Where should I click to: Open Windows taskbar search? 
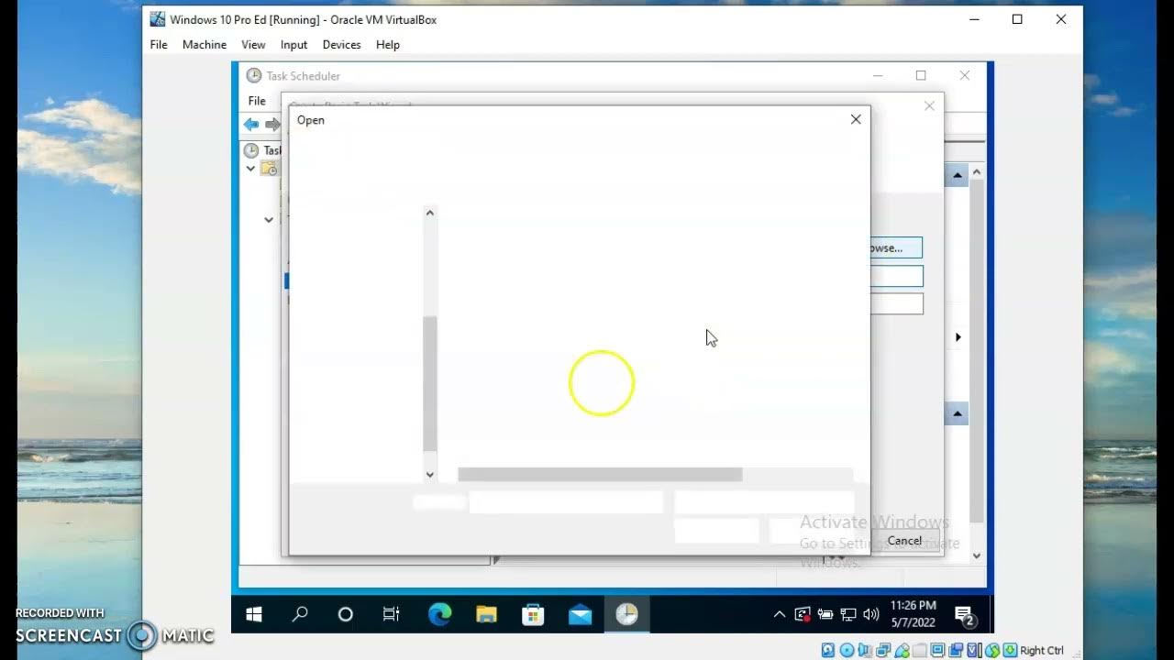tap(300, 614)
